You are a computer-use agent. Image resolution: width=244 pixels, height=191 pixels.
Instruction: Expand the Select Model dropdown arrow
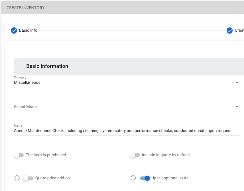237,107
